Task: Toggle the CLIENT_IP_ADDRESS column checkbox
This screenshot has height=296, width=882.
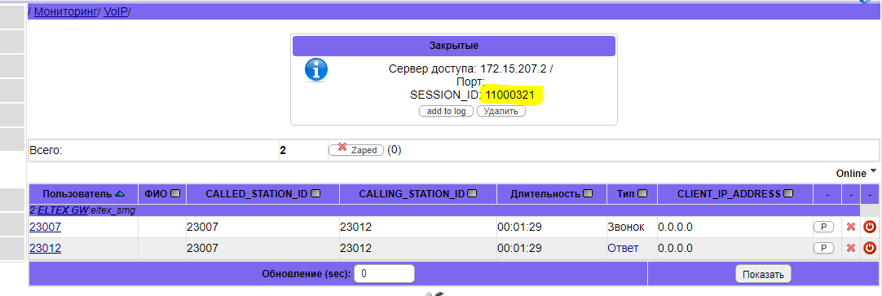Action: click(788, 193)
